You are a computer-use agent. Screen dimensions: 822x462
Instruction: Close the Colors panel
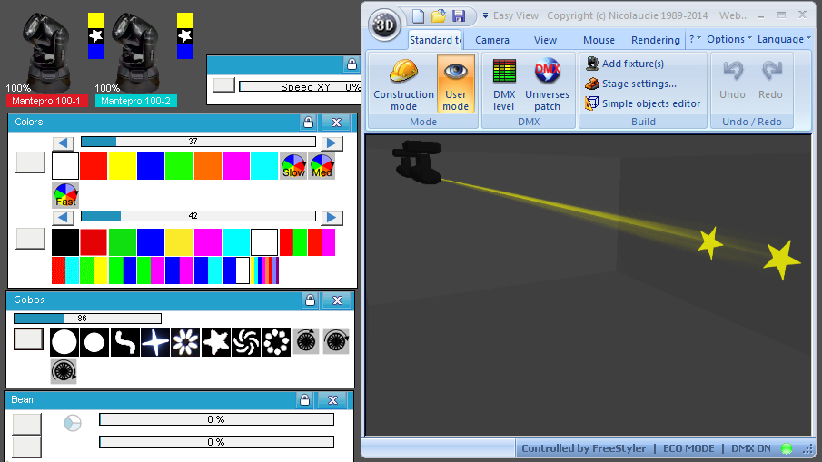coord(336,122)
